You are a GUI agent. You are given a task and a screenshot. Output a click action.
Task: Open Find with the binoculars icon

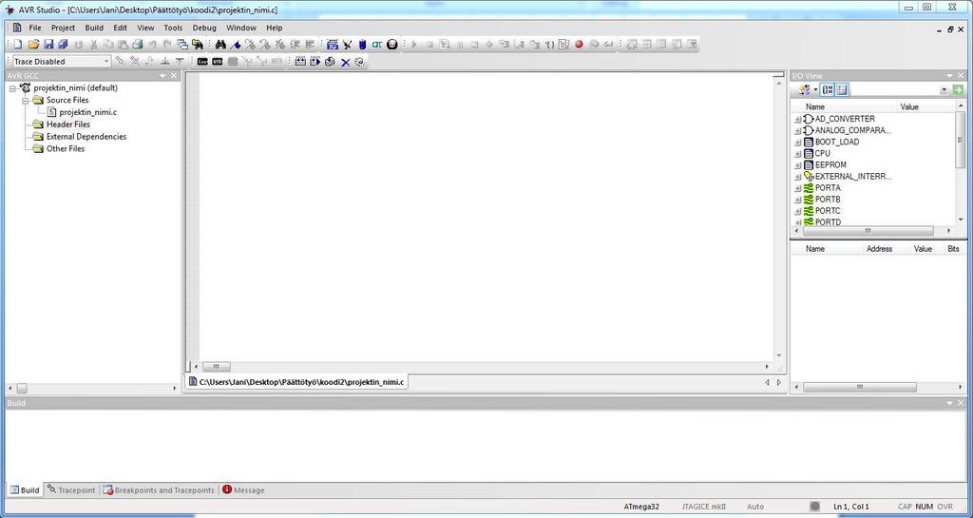click(x=220, y=44)
